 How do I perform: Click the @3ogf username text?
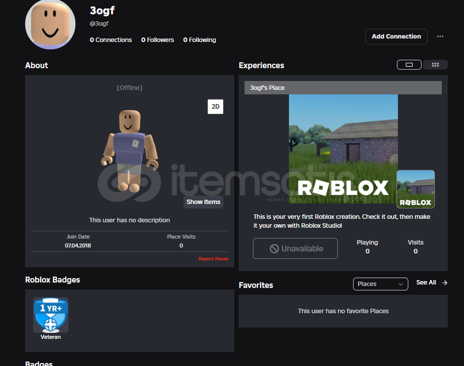tap(99, 23)
